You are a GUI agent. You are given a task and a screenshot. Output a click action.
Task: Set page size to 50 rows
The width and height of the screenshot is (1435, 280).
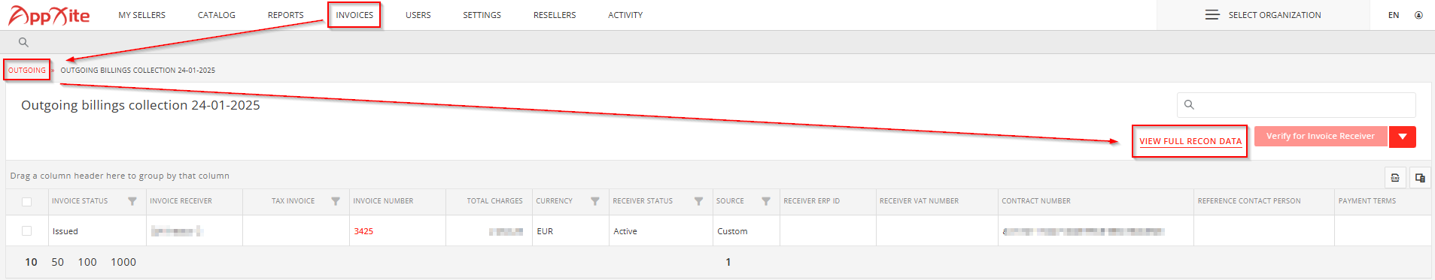[x=58, y=262]
